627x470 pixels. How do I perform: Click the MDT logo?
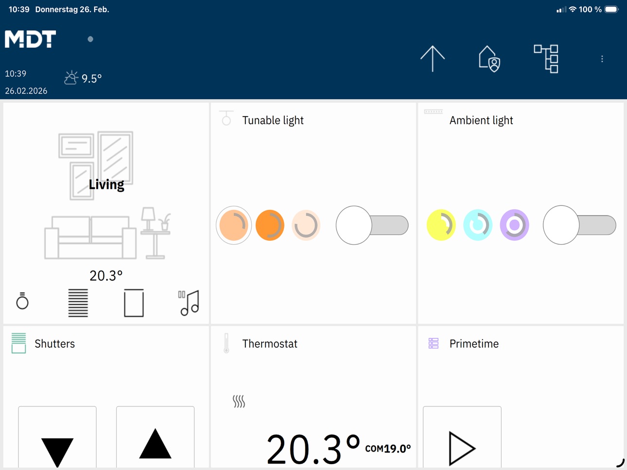30,39
